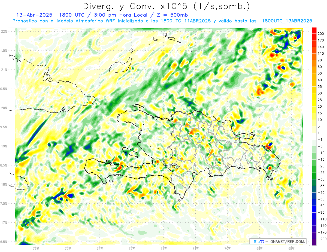Click the longitude label "76W"
This screenshot has height=252, width=327.
[x=36, y=248]
